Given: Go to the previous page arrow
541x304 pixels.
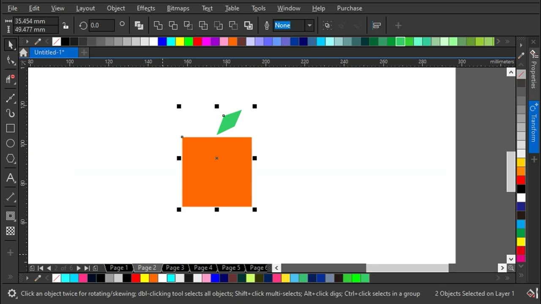Looking at the screenshot, I should pos(49,268).
